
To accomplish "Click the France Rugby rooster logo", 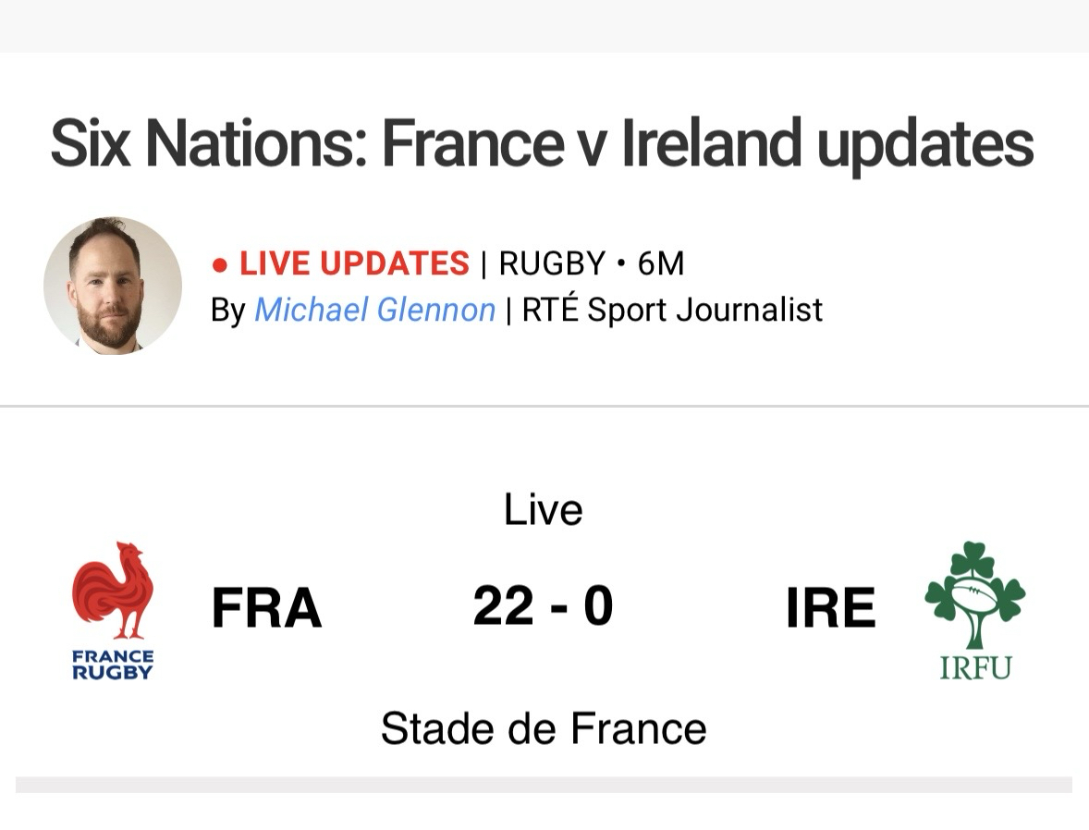I will click(113, 590).
